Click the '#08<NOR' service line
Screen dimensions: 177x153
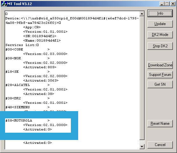28,58
